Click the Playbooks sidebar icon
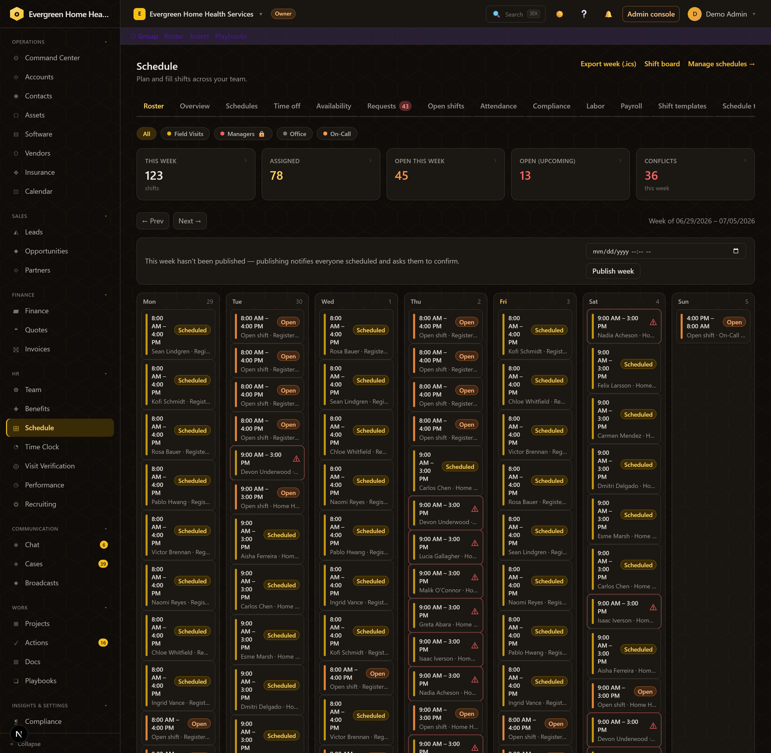This screenshot has height=753, width=771. click(x=16, y=681)
